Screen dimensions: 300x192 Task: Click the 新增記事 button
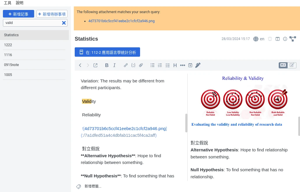coord(18,14)
